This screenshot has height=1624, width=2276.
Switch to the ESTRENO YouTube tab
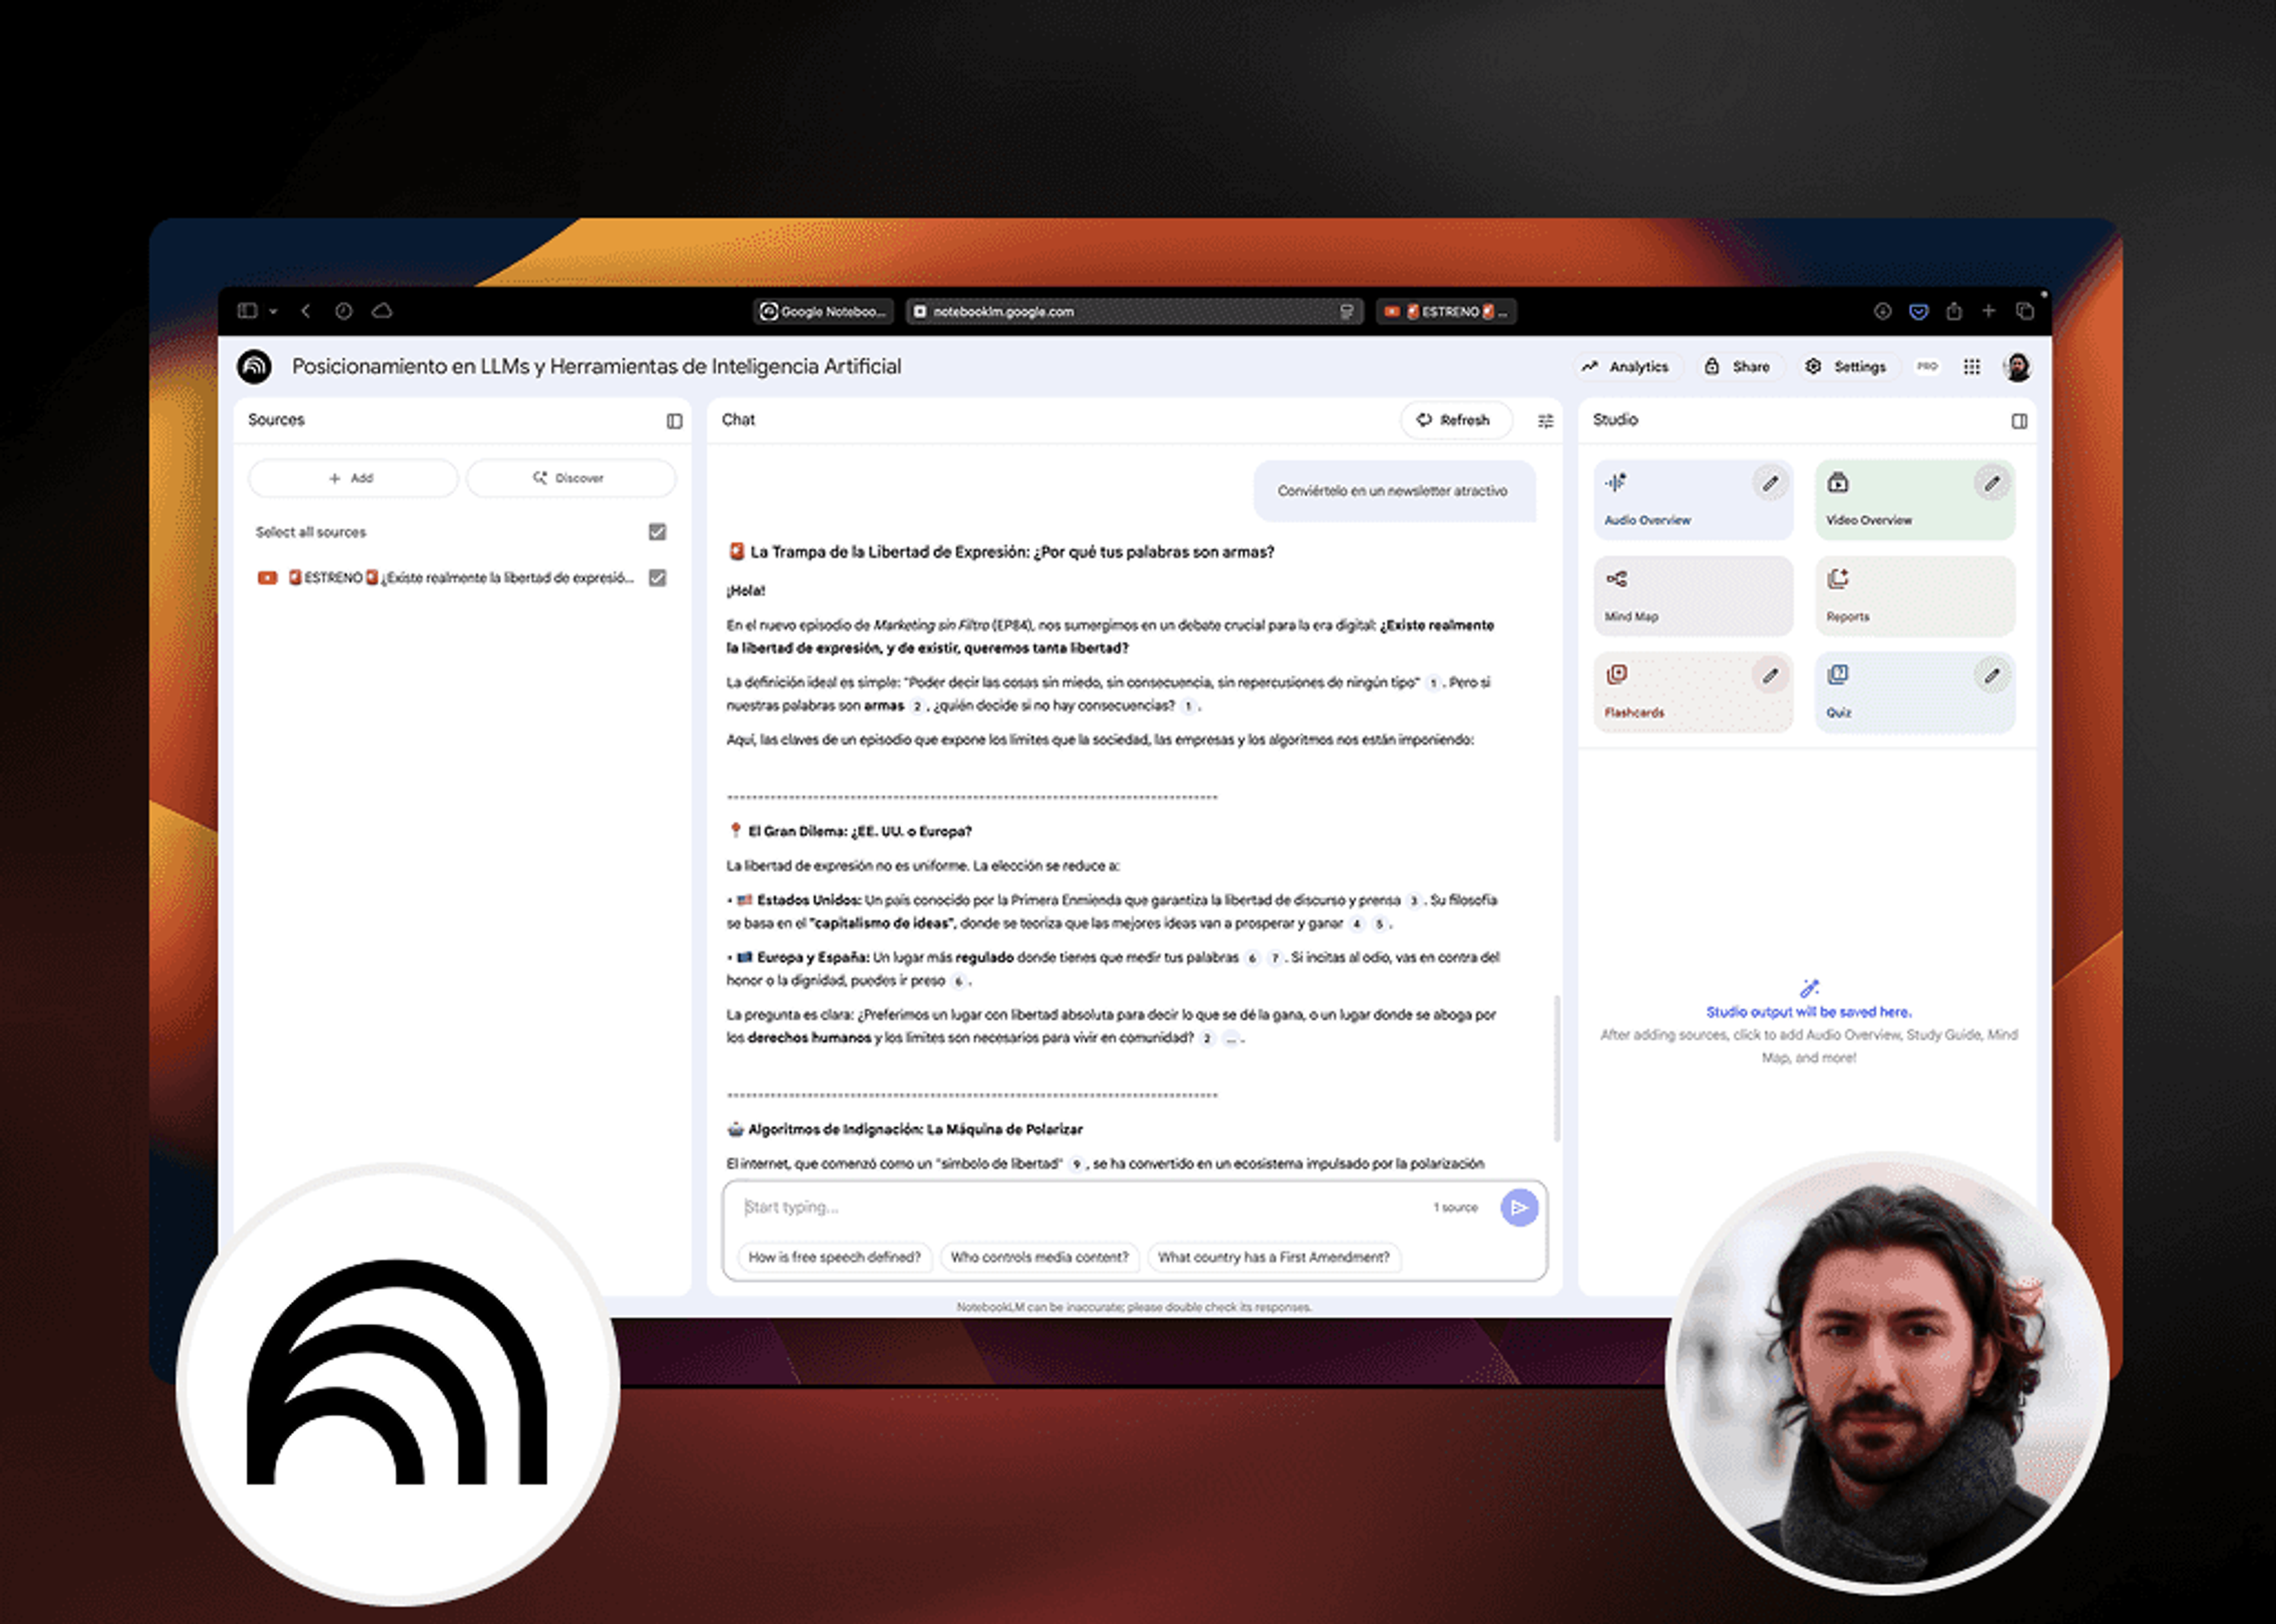click(x=1447, y=311)
